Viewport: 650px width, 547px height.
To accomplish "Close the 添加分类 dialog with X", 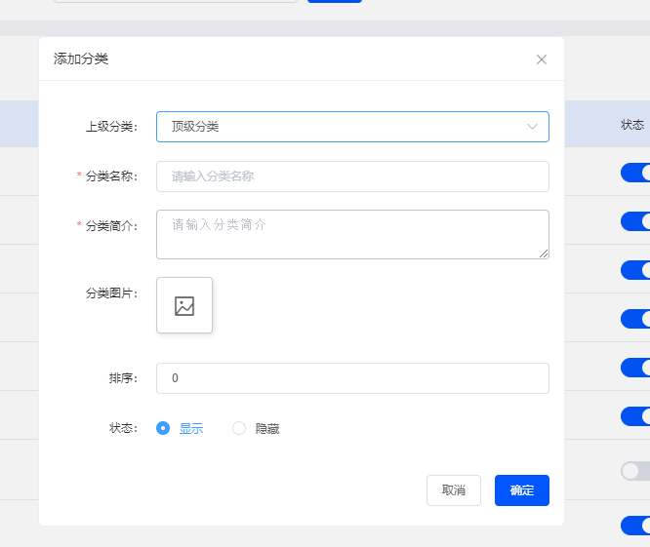I will pos(542,59).
